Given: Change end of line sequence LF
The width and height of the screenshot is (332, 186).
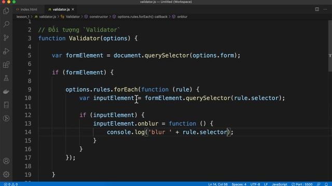Looking at the screenshot, I should pos(266,184).
